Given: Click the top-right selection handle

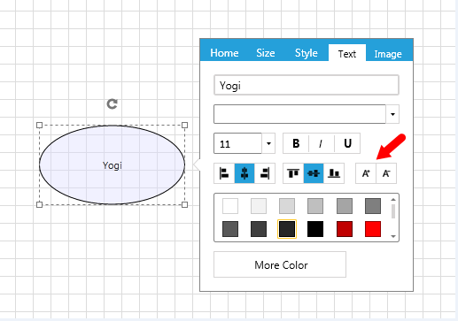Looking at the screenshot, I should coord(184,126).
